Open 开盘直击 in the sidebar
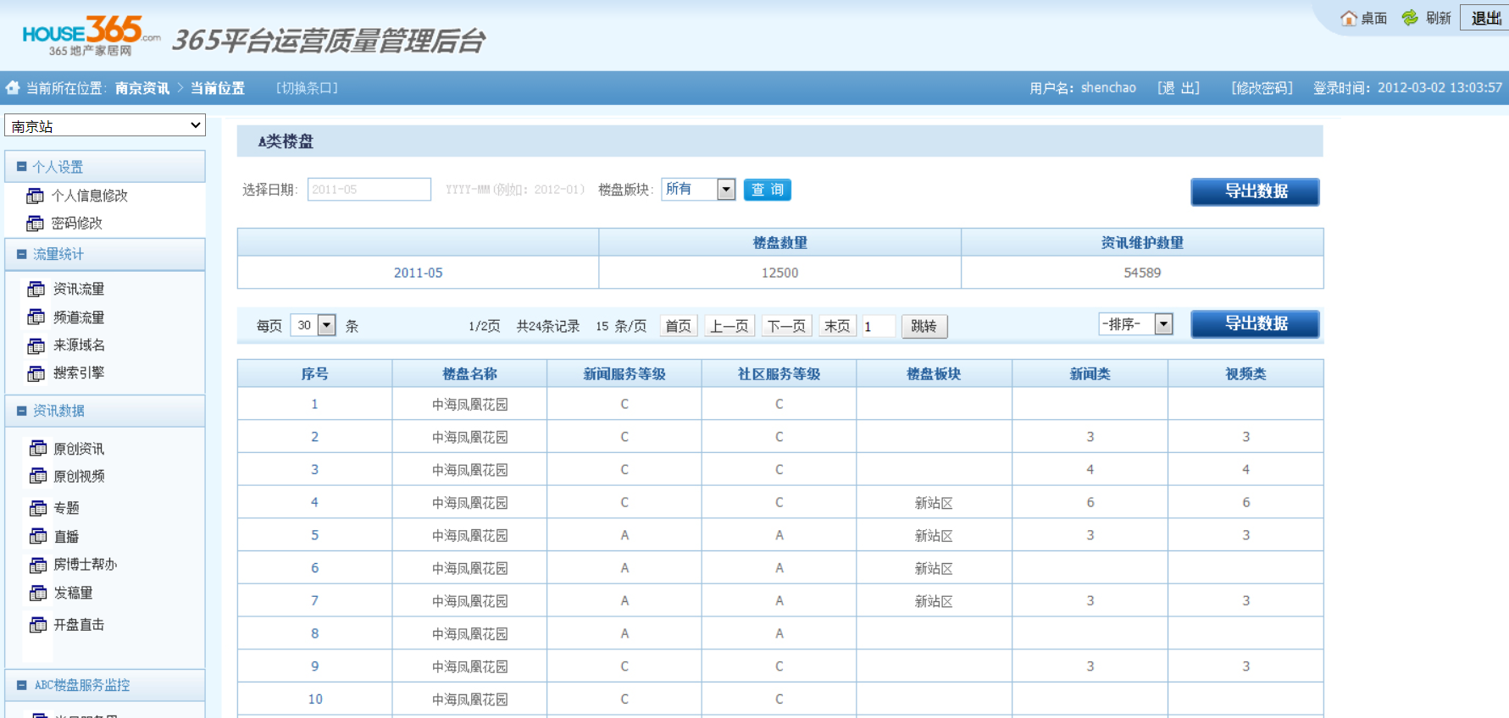The height and width of the screenshot is (718, 1509). click(x=79, y=625)
